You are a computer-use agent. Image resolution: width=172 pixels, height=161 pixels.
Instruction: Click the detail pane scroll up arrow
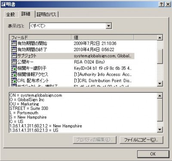[x=160, y=96]
